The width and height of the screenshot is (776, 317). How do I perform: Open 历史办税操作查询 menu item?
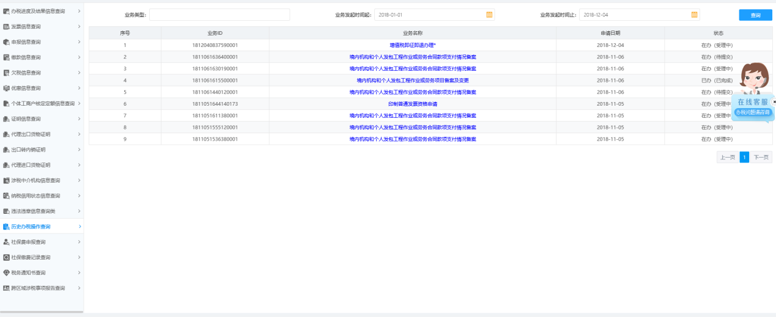tap(31, 227)
